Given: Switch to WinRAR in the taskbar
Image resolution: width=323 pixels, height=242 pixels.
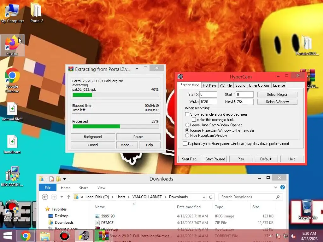Looking at the screenshot, I should pos(103,236).
